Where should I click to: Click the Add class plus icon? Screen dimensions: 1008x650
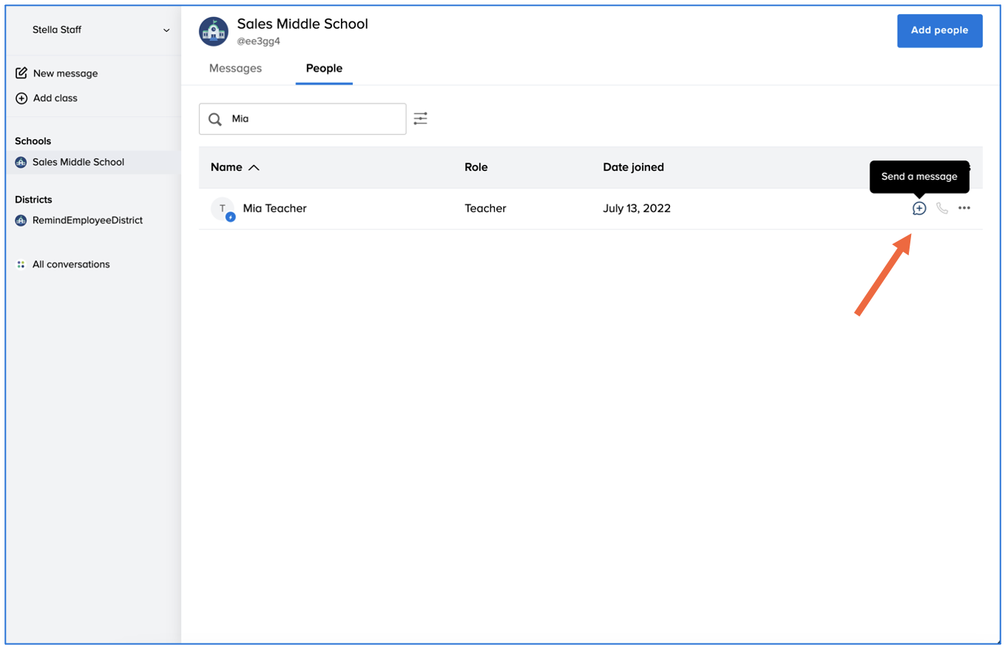[21, 98]
